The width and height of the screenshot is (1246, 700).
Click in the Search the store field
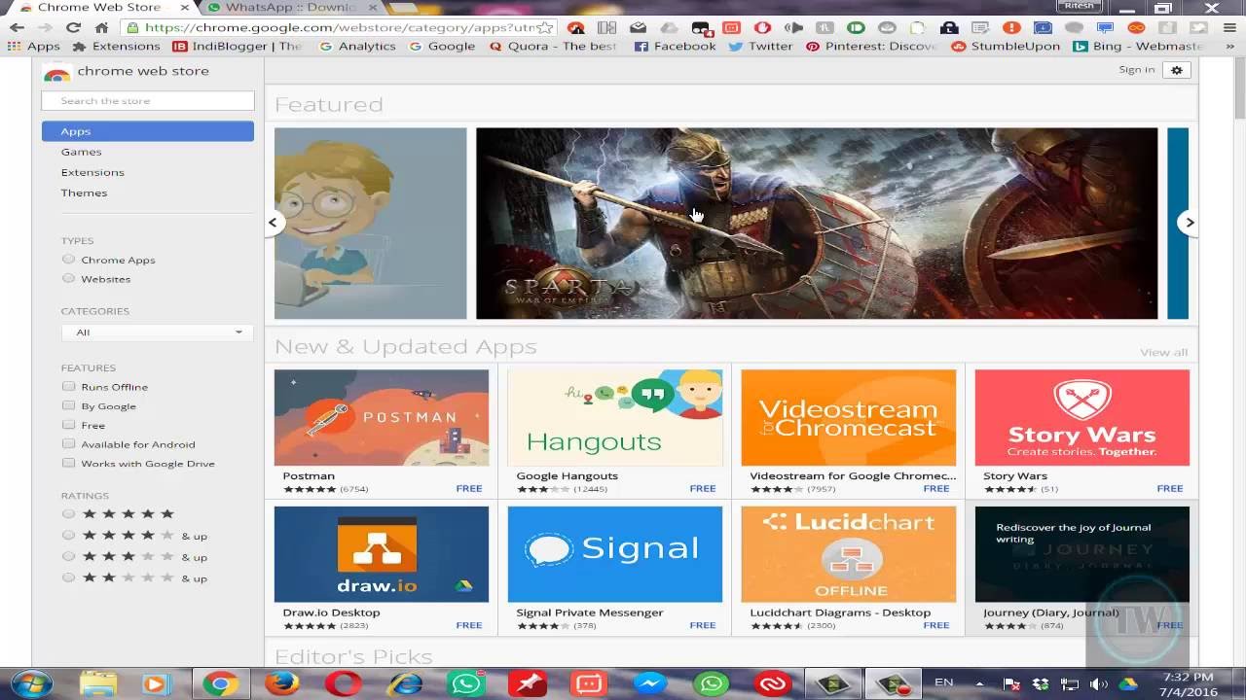pos(148,101)
